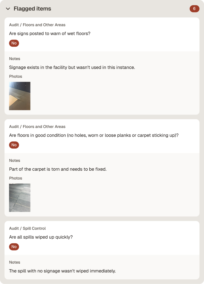Click the flagged items count badge 6
Image resolution: width=204 pixels, height=284 pixels.
pos(194,9)
